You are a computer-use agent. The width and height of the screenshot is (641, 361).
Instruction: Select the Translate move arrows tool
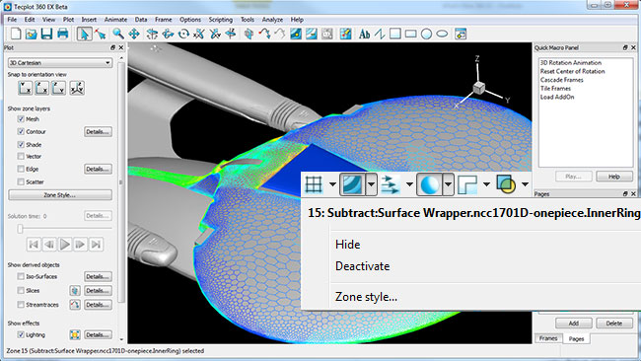tap(134, 34)
